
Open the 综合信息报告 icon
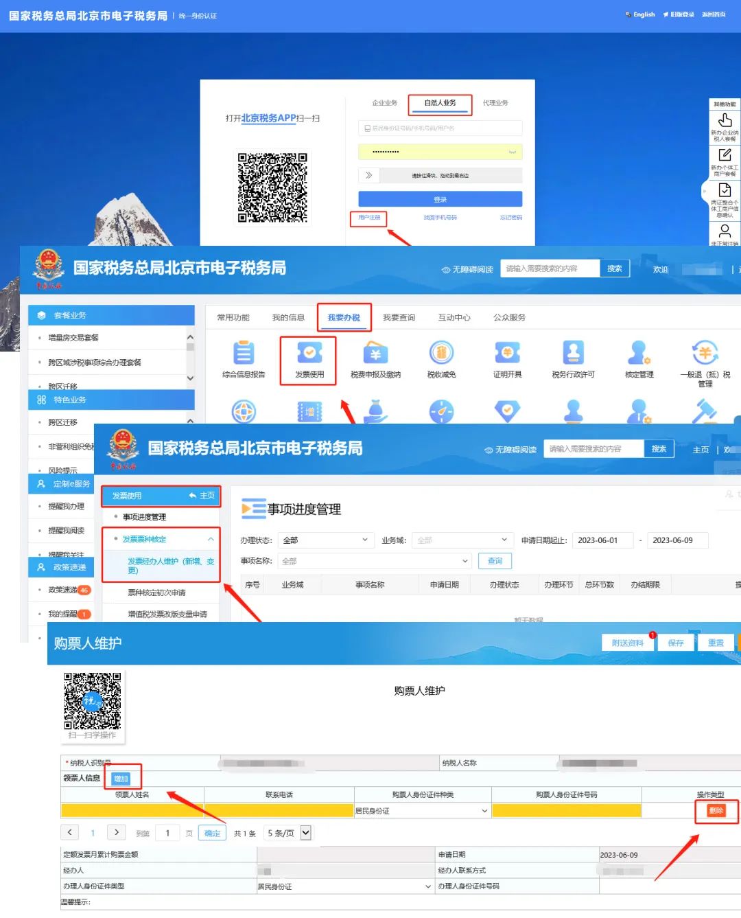click(x=244, y=353)
